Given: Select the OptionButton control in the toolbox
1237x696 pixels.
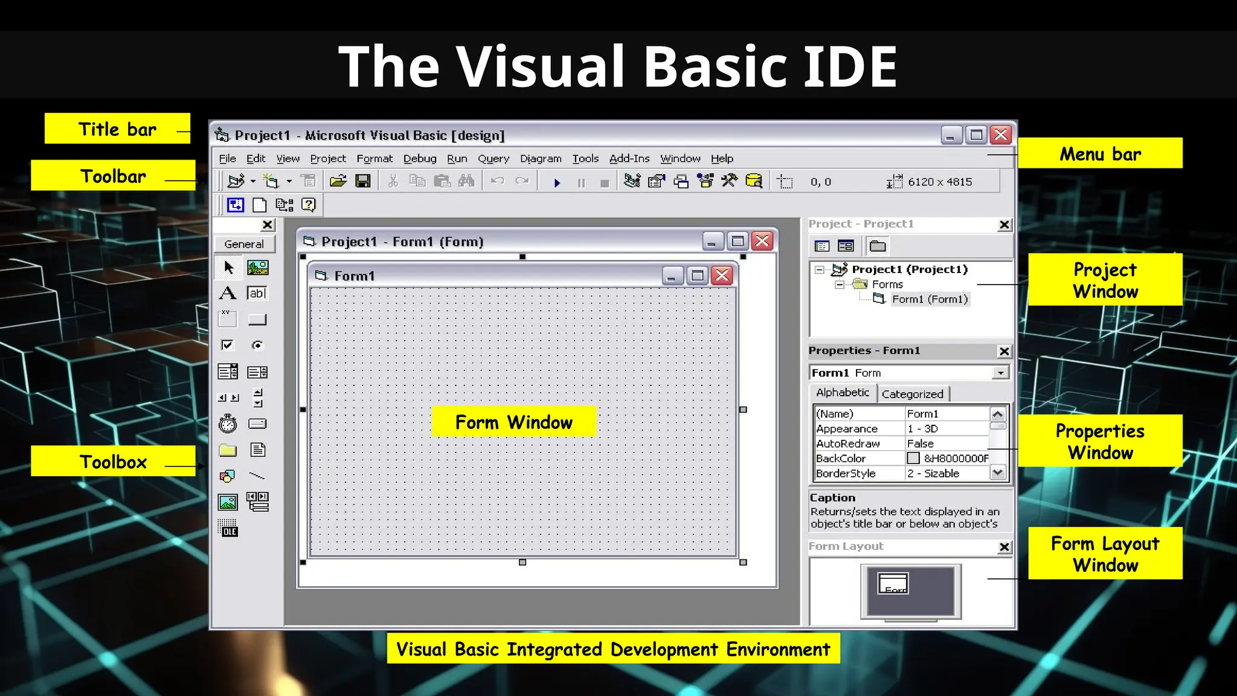Looking at the screenshot, I should coord(257,345).
